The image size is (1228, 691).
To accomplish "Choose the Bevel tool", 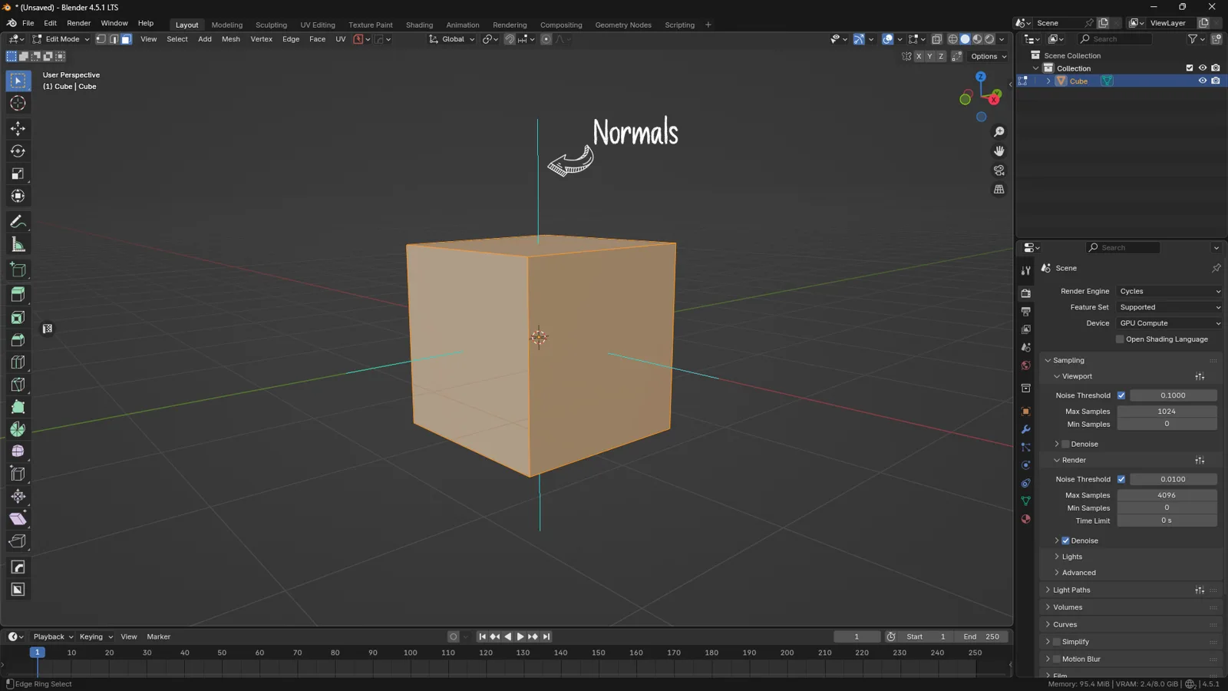I will [18, 339].
